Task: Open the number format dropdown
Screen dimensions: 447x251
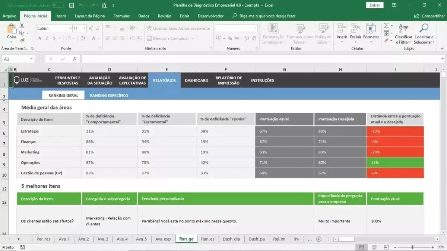Action: pyautogui.click(x=255, y=29)
